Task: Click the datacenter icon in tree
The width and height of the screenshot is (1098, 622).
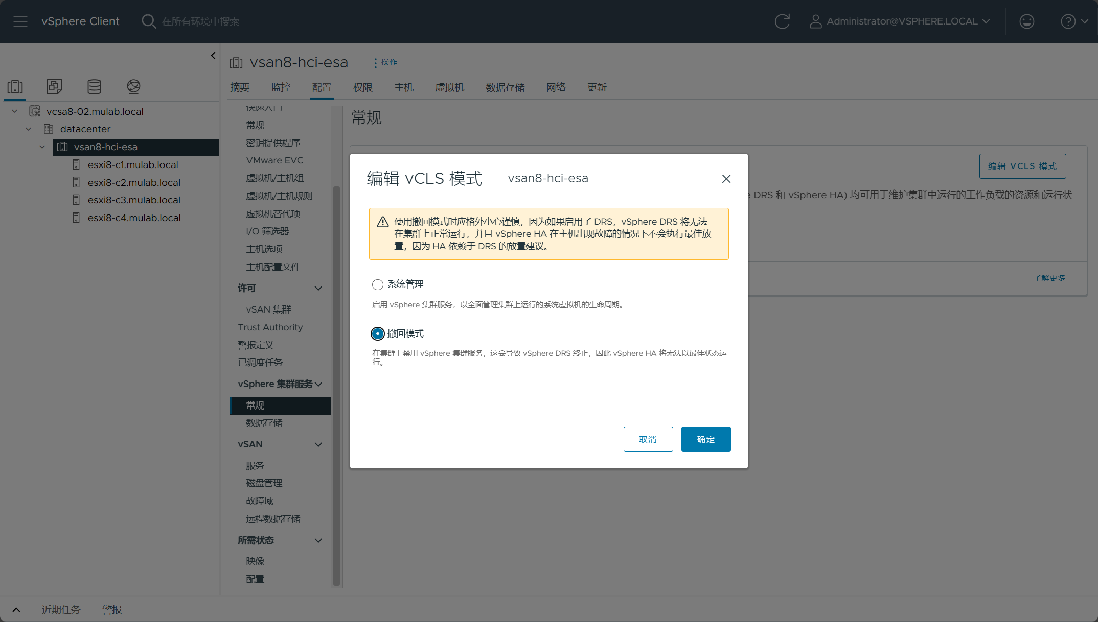Action: [x=49, y=129]
